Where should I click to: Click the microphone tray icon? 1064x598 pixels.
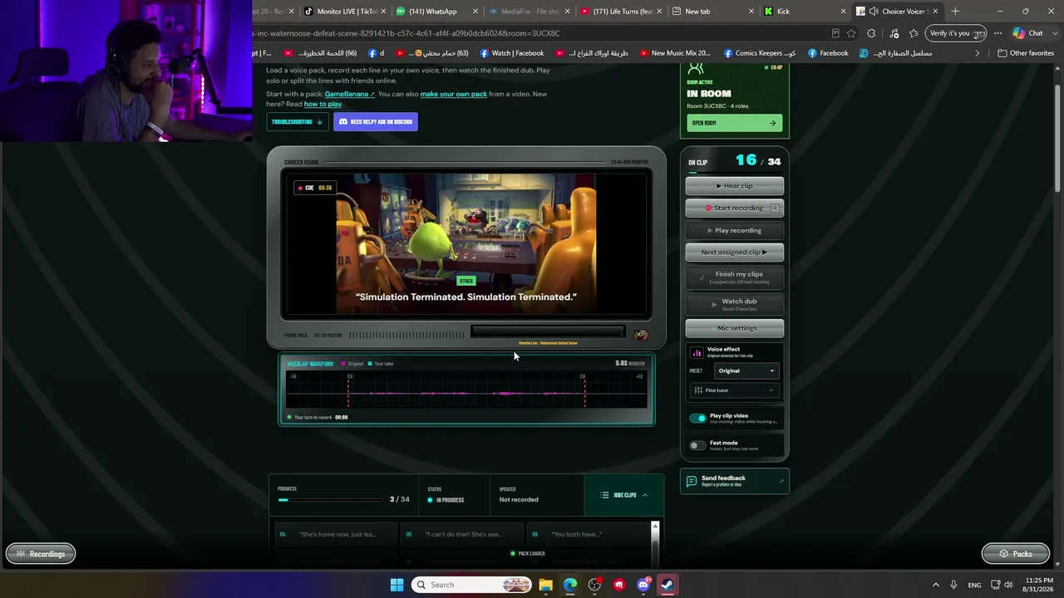pyautogui.click(x=953, y=585)
